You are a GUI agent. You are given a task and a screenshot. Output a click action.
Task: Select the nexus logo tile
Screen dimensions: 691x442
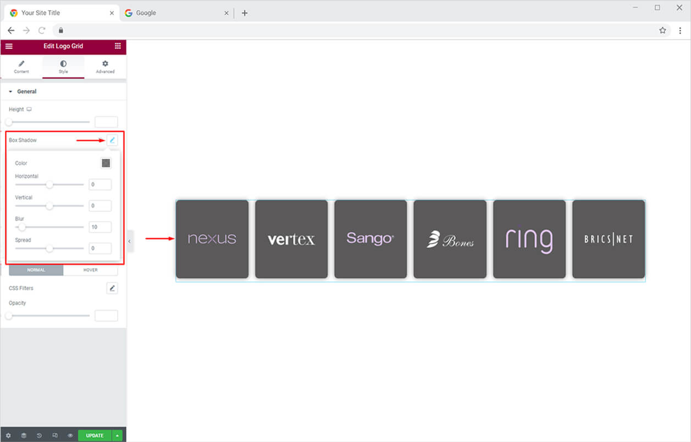click(x=212, y=239)
